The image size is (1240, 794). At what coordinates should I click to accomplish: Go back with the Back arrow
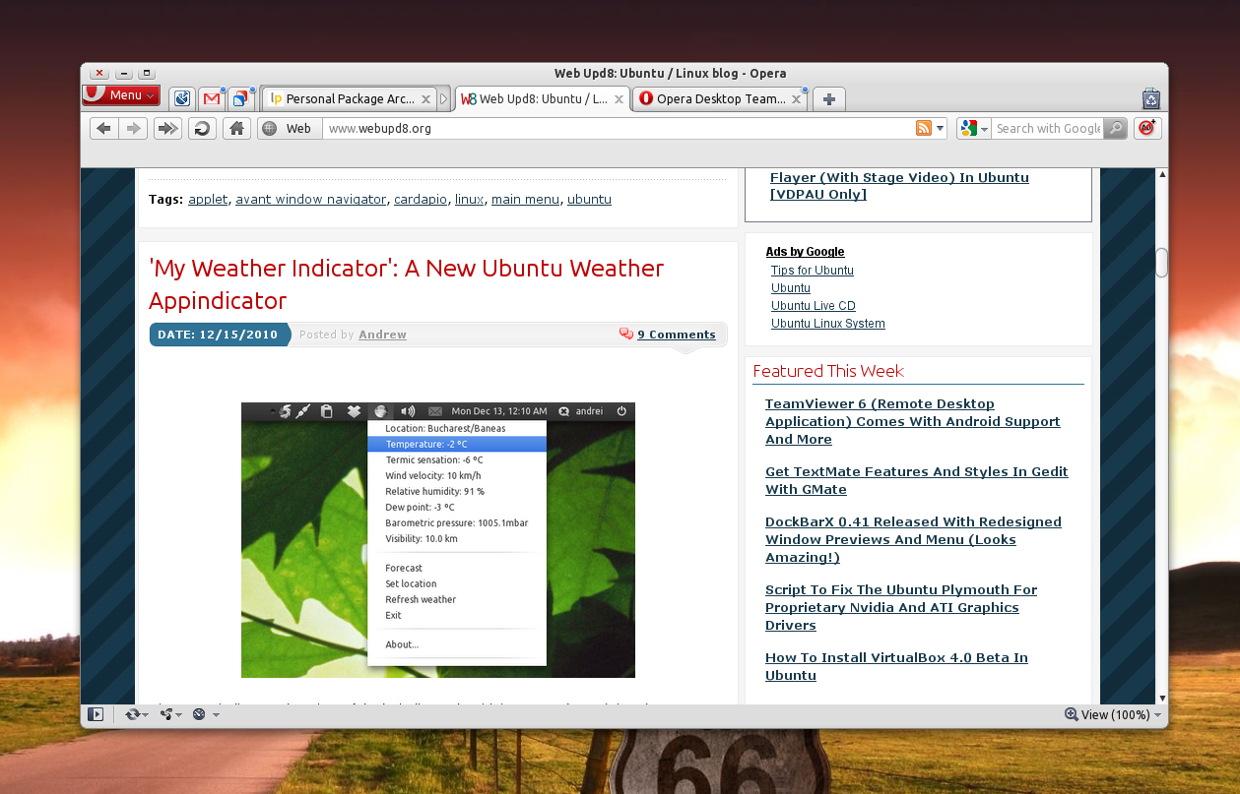click(x=104, y=128)
